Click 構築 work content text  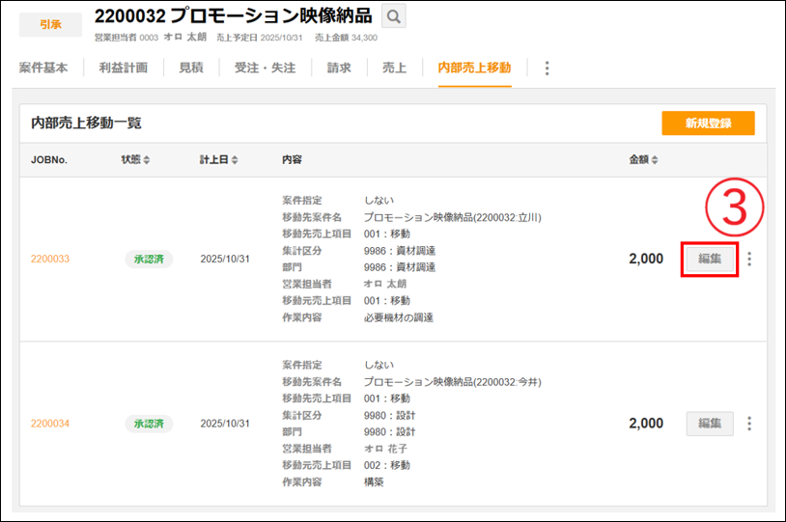[x=374, y=481]
